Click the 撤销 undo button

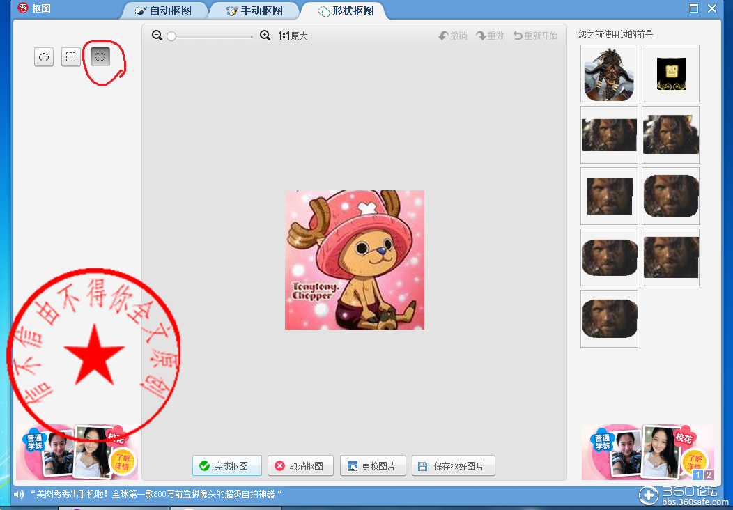point(453,36)
